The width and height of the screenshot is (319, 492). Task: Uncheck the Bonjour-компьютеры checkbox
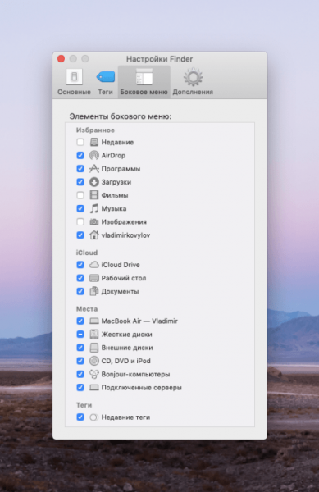tap(80, 375)
